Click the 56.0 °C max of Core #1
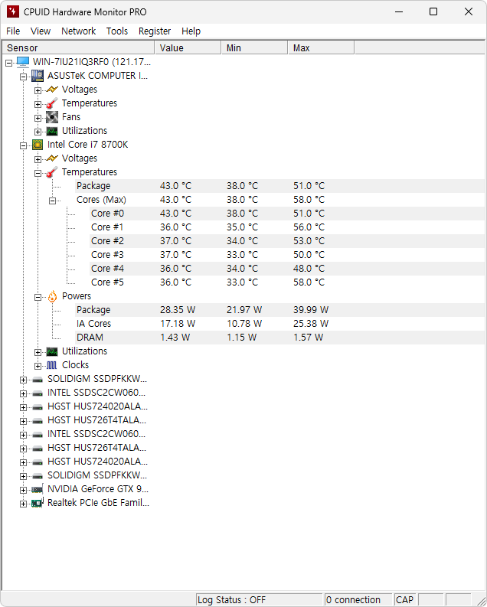This screenshot has height=607, width=487. (309, 227)
